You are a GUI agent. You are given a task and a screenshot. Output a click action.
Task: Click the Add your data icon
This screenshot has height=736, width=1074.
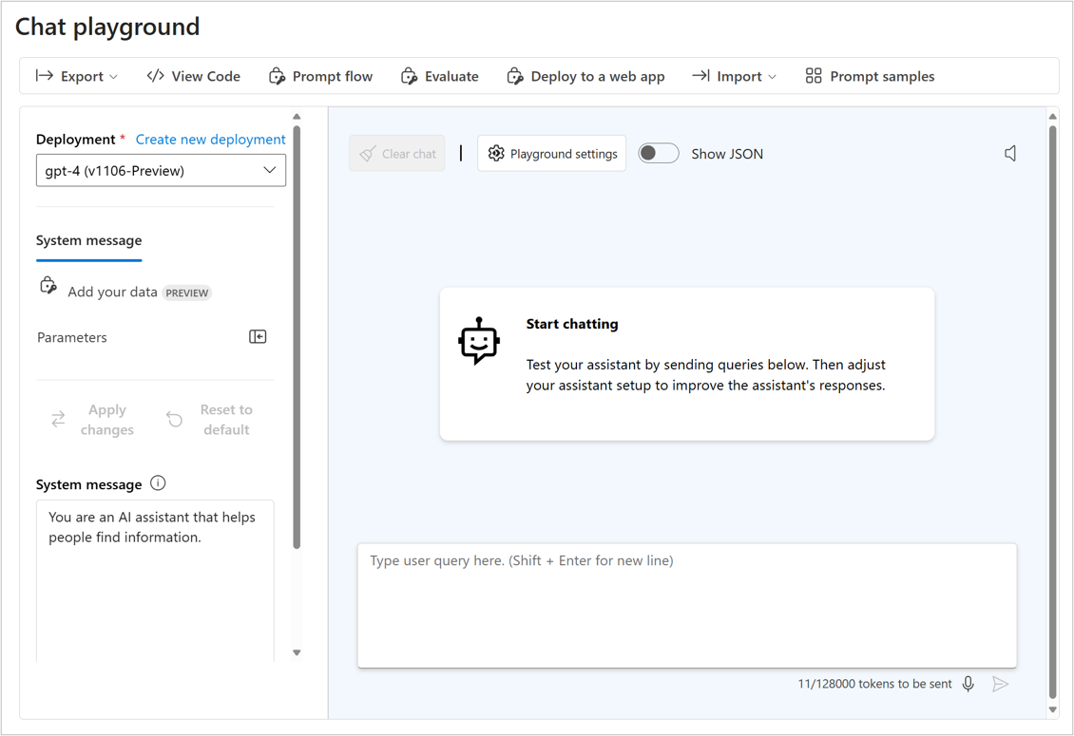48,286
